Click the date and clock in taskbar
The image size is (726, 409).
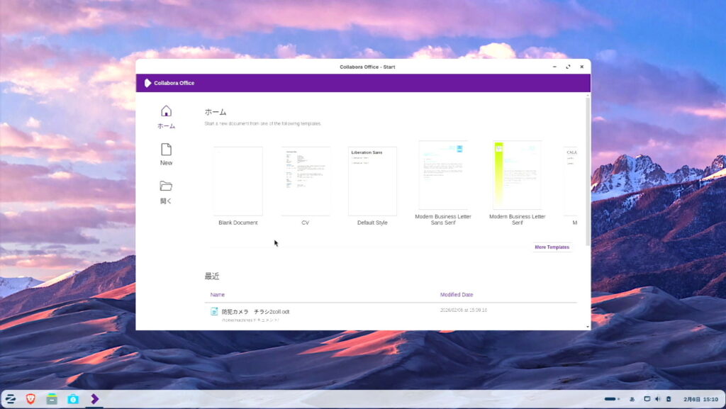(700, 399)
